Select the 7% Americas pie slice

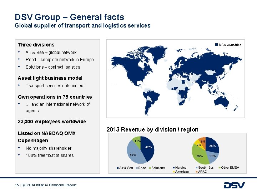[x=199, y=144]
